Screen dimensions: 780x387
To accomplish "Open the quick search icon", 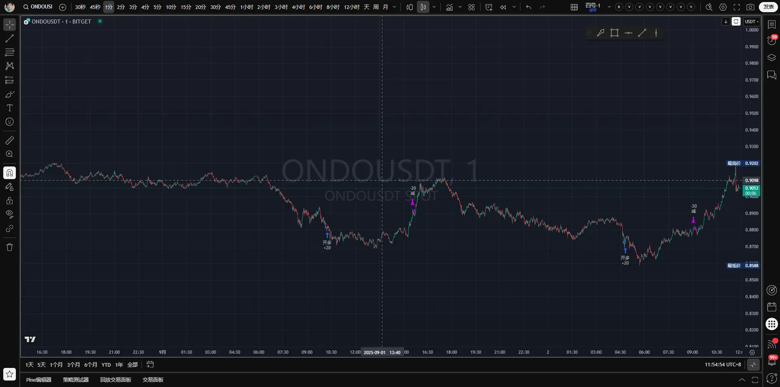I will (x=709, y=7).
